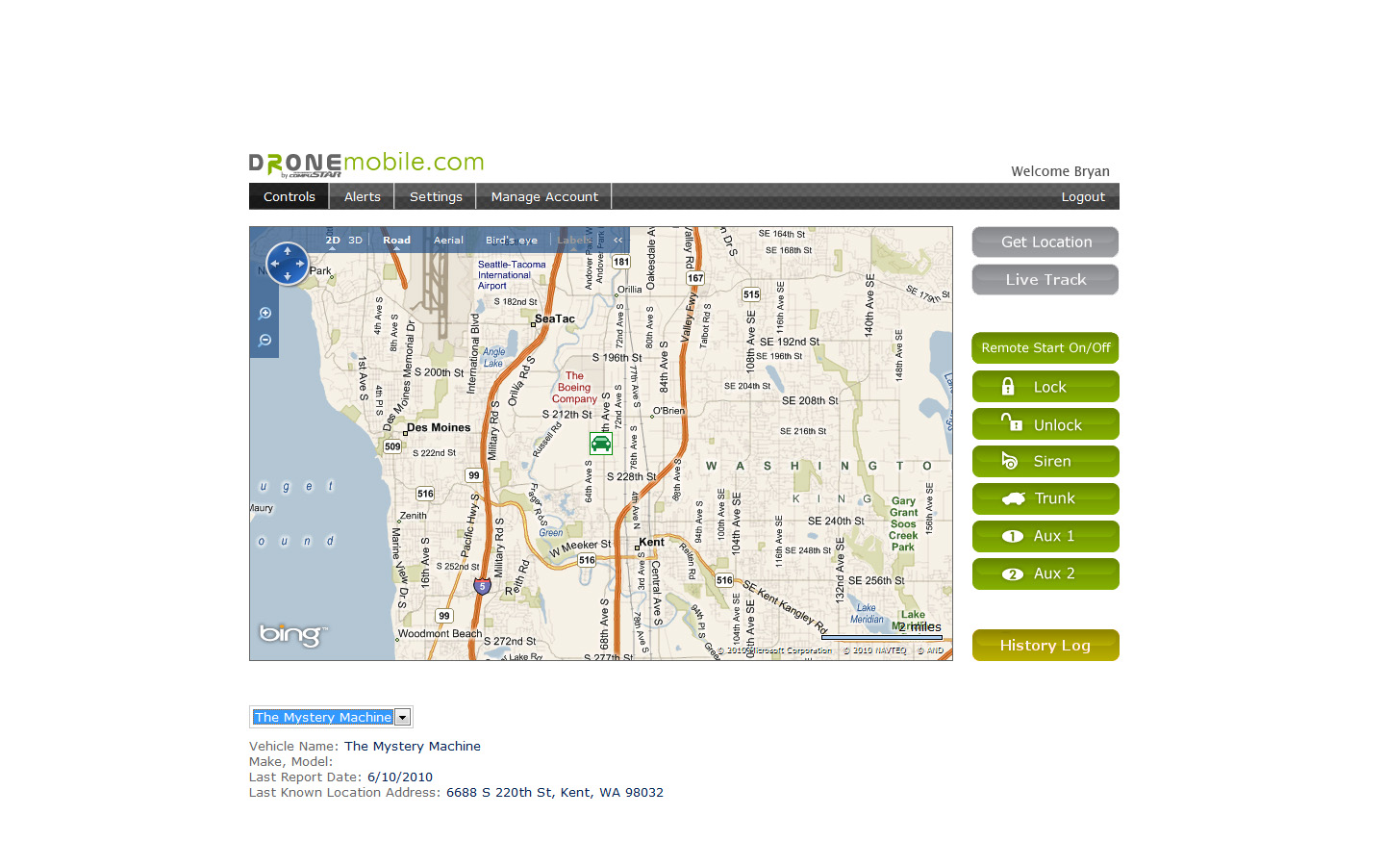Open the Manage Account tab
The image size is (1385, 866).
coord(544,196)
